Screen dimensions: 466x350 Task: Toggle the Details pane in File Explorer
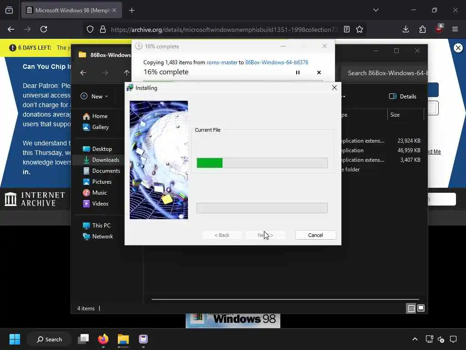402,97
